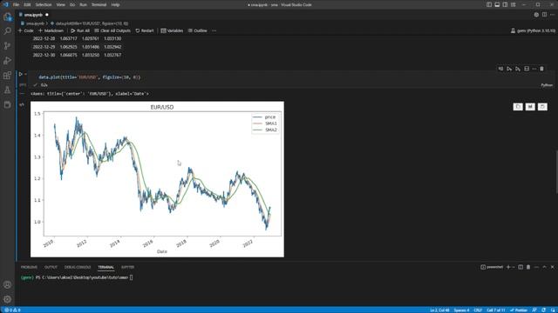Open the editor tab actions ellipsis
The width and height of the screenshot is (558, 313).
552,15
